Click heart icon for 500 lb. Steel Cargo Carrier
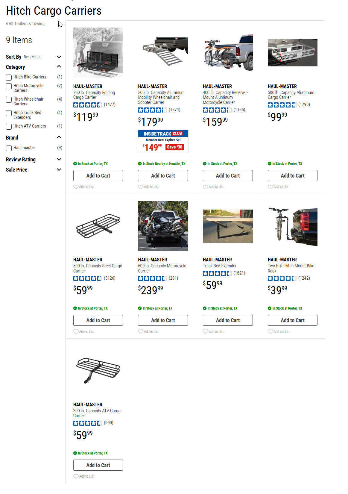348x494 pixels. click(x=76, y=332)
